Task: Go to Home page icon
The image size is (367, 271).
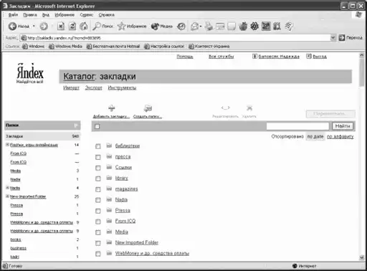Action: (83, 26)
